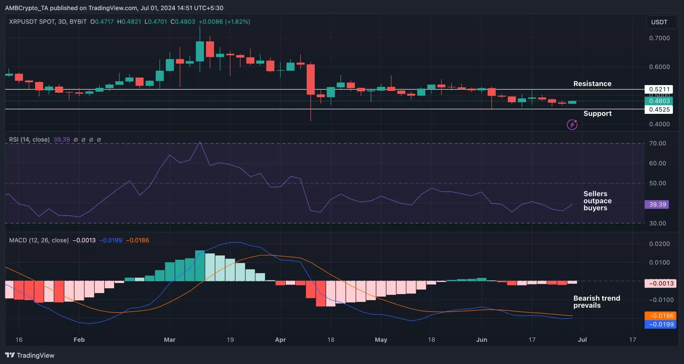Viewport: 684px width, 364px height.
Task: Click the Mar label on time axis
Action: pyautogui.click(x=170, y=340)
